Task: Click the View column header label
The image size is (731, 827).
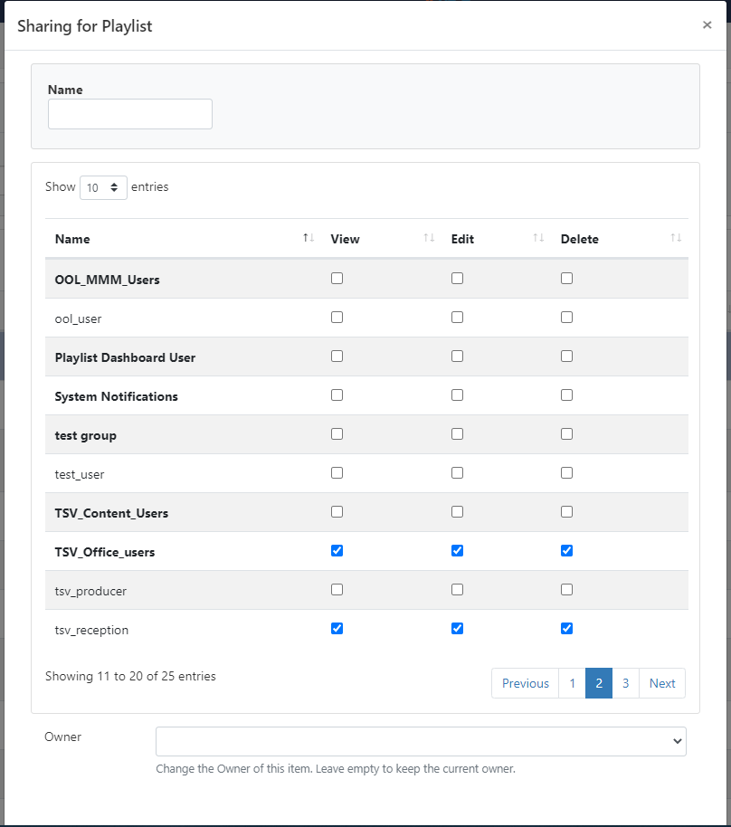Action: pyautogui.click(x=345, y=239)
